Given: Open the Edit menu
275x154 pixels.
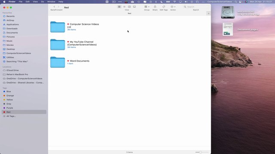Looking at the screenshot, I should tap(27, 2).
